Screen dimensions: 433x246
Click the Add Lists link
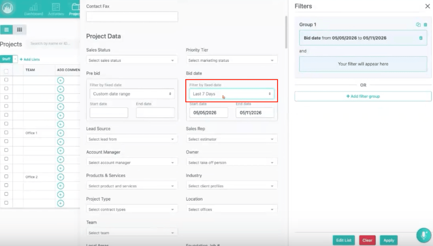pos(30,59)
